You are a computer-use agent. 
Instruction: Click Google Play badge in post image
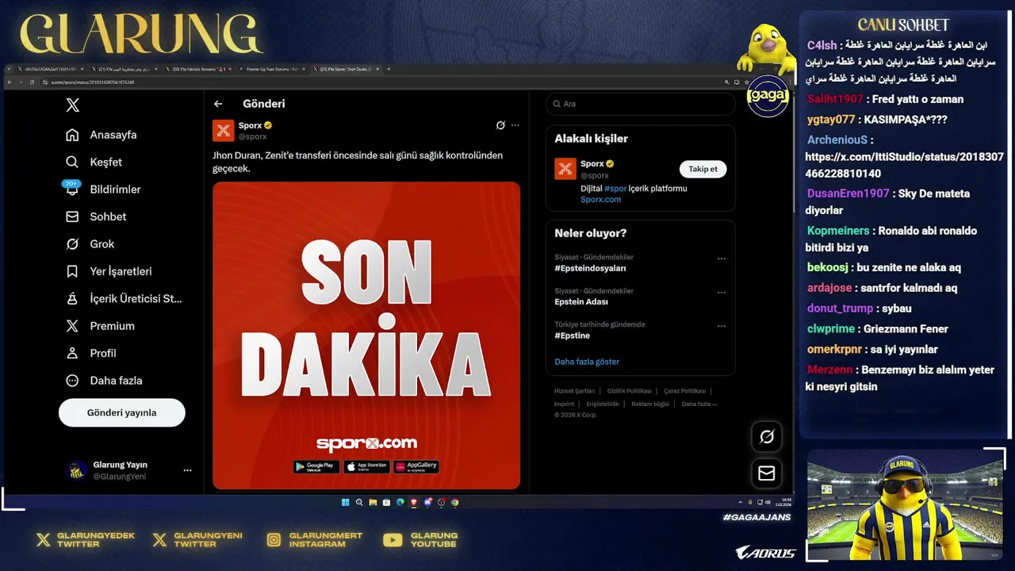pyautogui.click(x=316, y=466)
